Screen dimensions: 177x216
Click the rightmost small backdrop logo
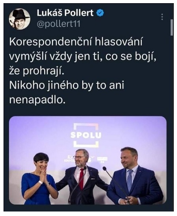coord(102,160)
